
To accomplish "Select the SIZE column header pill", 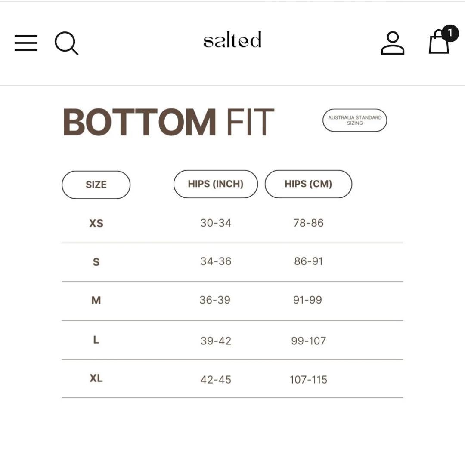I will (96, 184).
